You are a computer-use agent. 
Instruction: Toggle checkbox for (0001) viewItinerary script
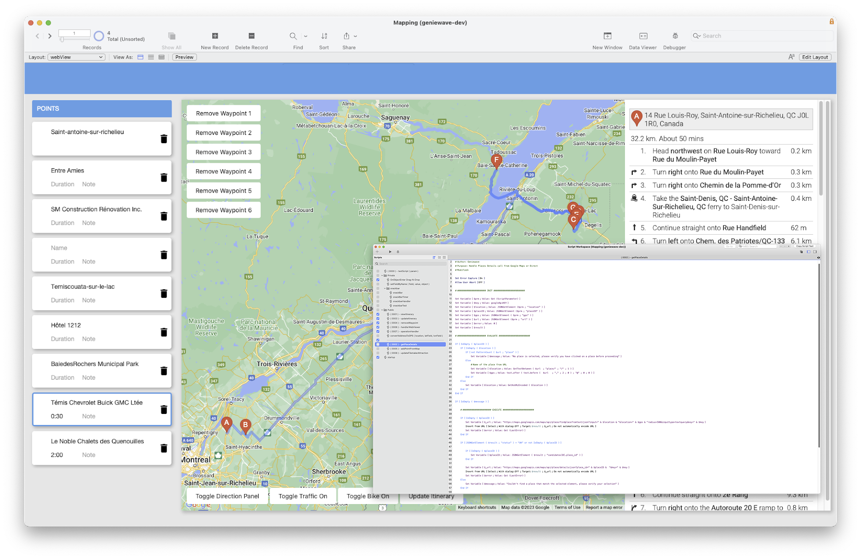378,314
